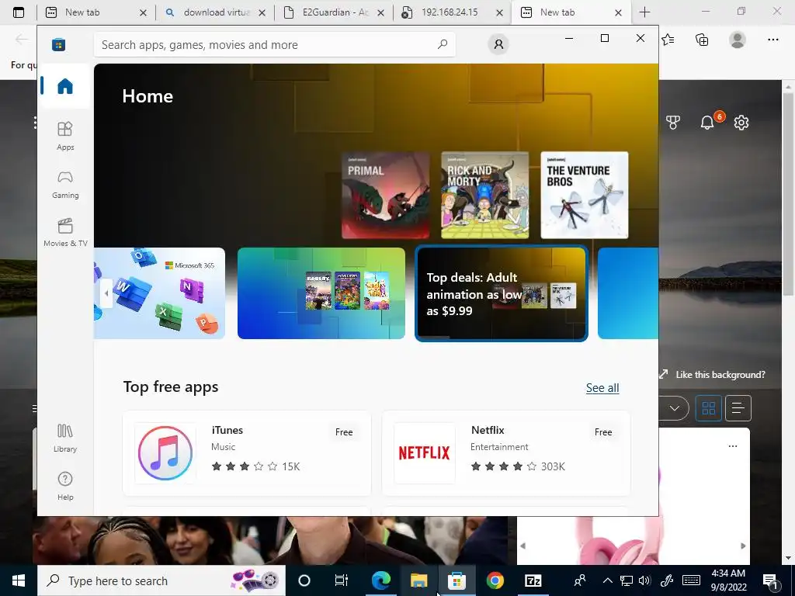This screenshot has height=596, width=795.
Task: Expand the dropdown chevron on Edge page
Action: 674,408
